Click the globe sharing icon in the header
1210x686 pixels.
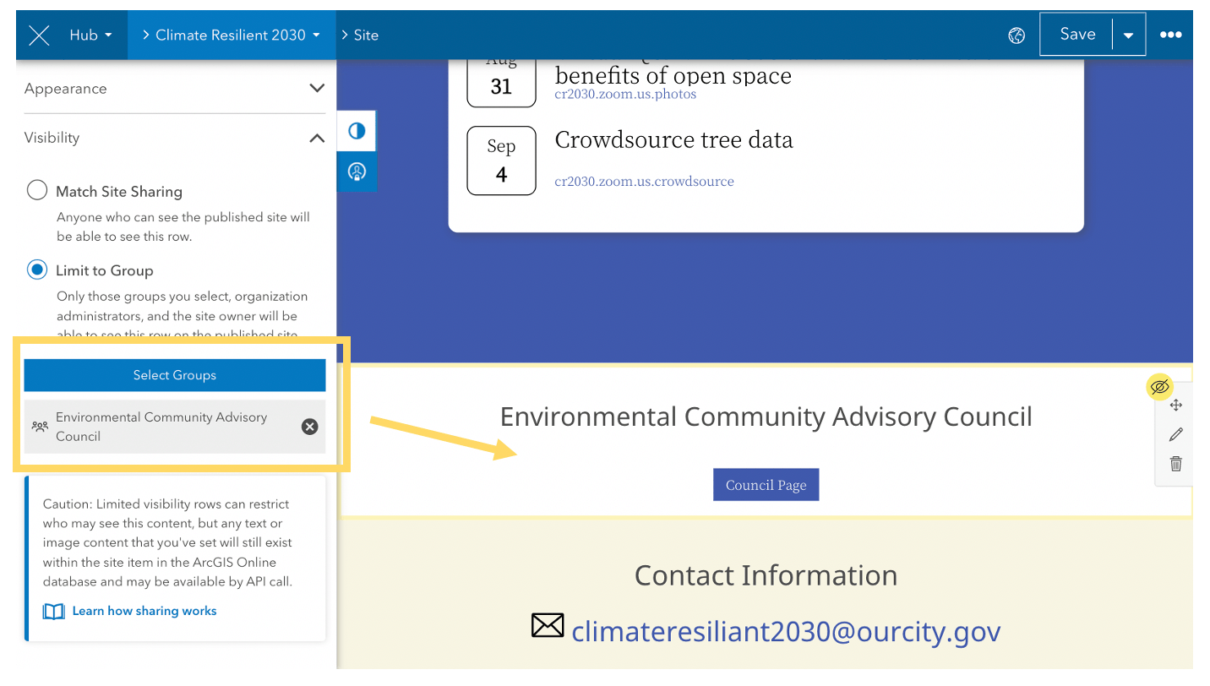click(x=1017, y=35)
